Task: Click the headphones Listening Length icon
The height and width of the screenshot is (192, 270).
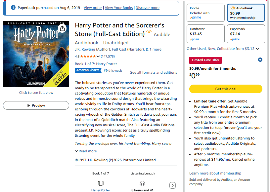Action: (x=142, y=183)
